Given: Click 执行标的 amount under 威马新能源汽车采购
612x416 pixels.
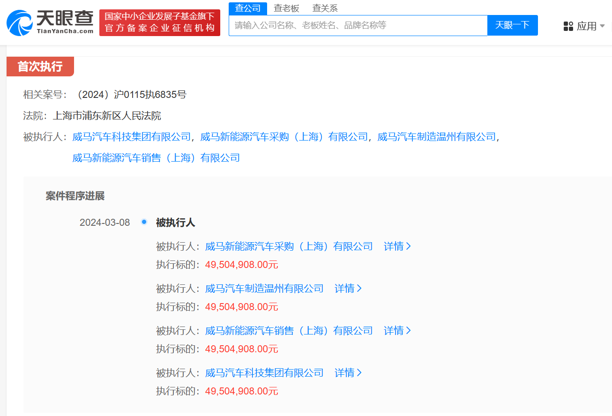Looking at the screenshot, I should 242,265.
